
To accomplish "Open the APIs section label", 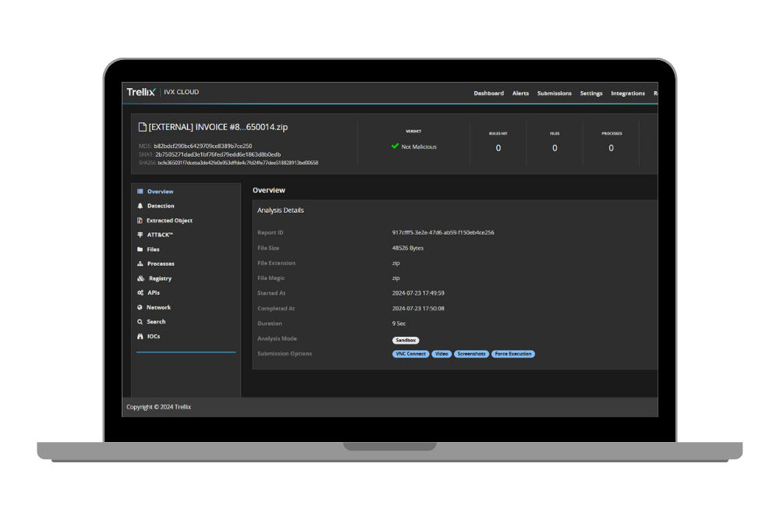I will pyautogui.click(x=154, y=293).
